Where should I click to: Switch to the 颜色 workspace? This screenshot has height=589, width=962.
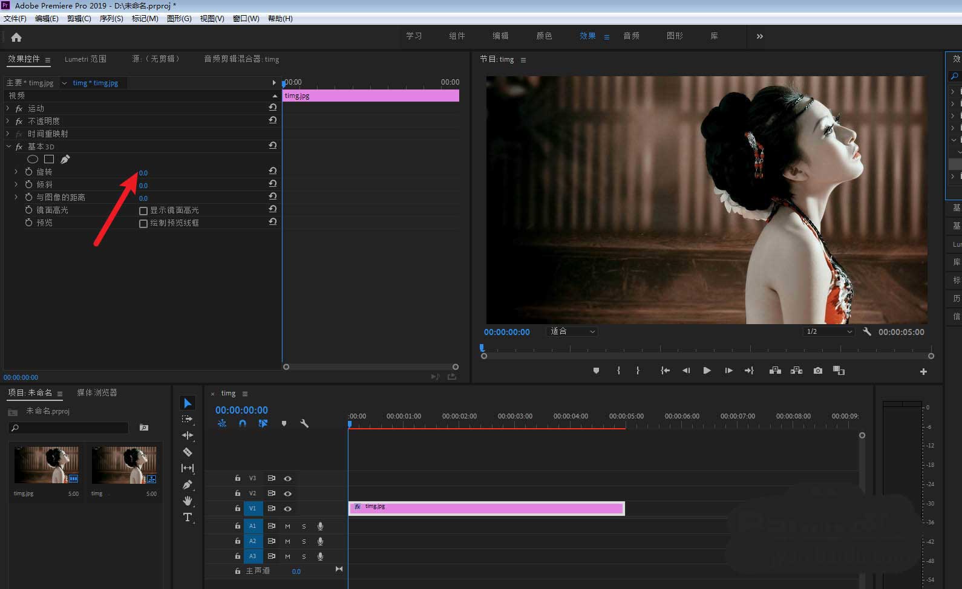coord(544,36)
